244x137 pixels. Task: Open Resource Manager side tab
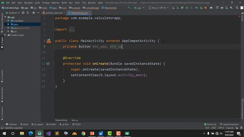pos(2,22)
